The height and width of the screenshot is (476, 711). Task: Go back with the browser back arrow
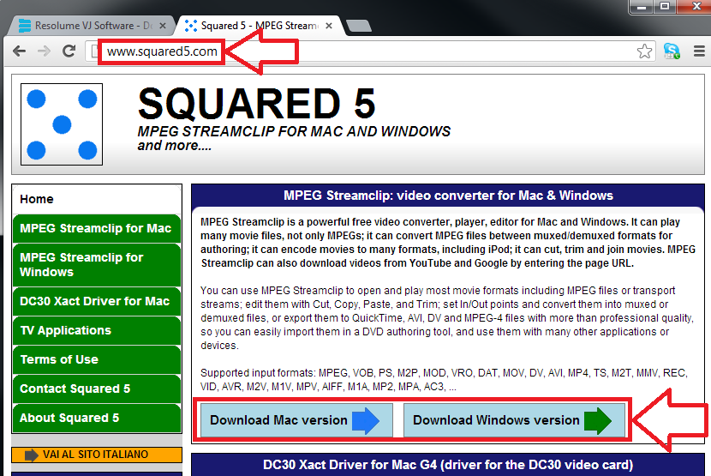click(x=19, y=51)
